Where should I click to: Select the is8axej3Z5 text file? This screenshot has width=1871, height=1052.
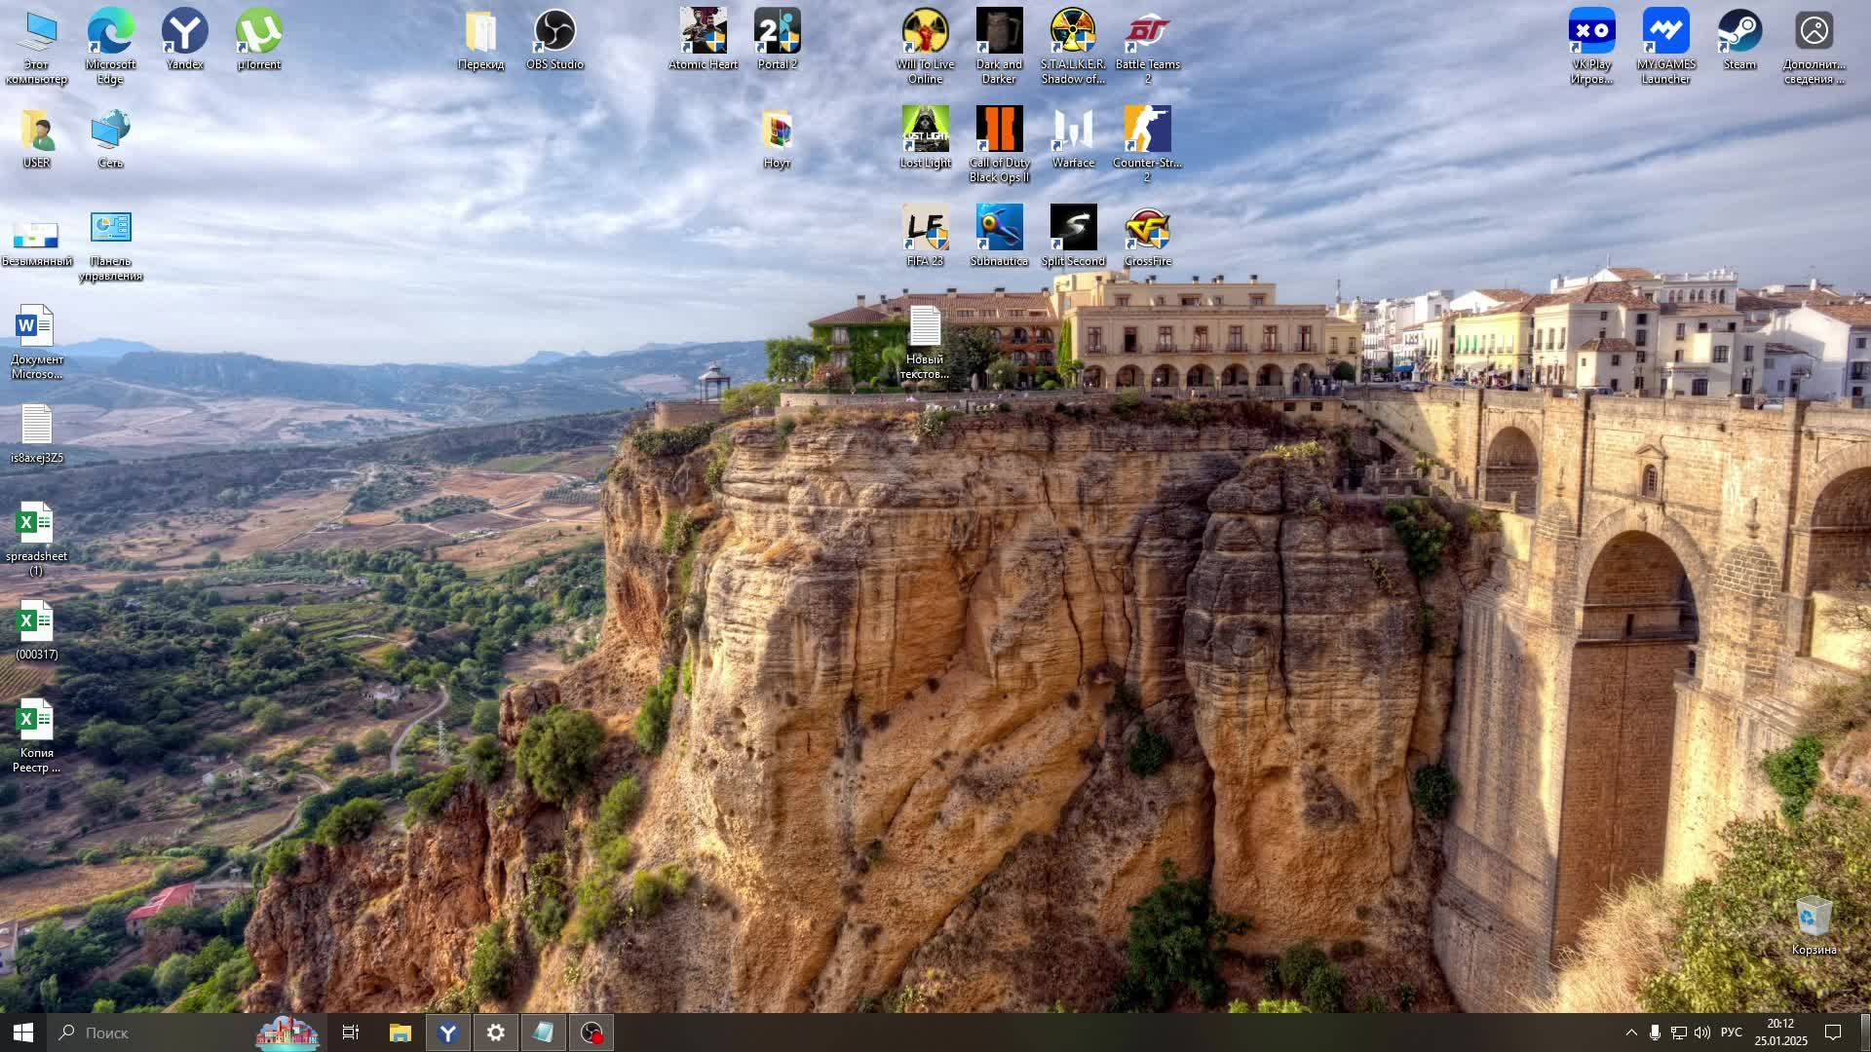(x=36, y=433)
